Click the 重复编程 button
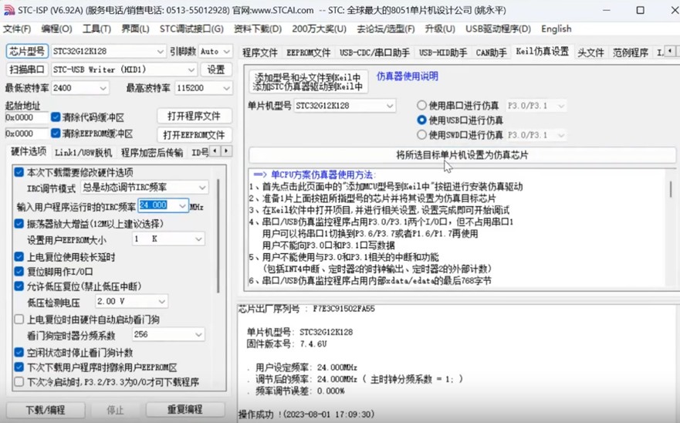The image size is (680, 423). [x=185, y=410]
